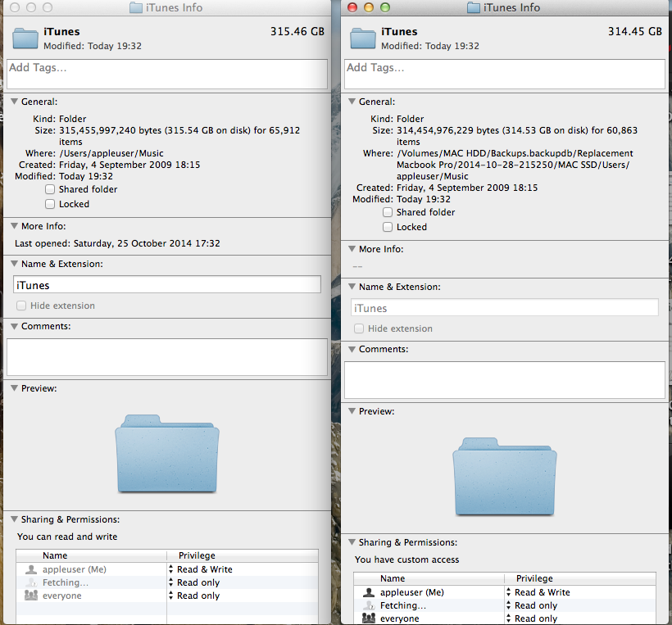Open everyone Read only privilege menu, right window
Image resolution: width=672 pixels, height=625 pixels.
coord(532,618)
